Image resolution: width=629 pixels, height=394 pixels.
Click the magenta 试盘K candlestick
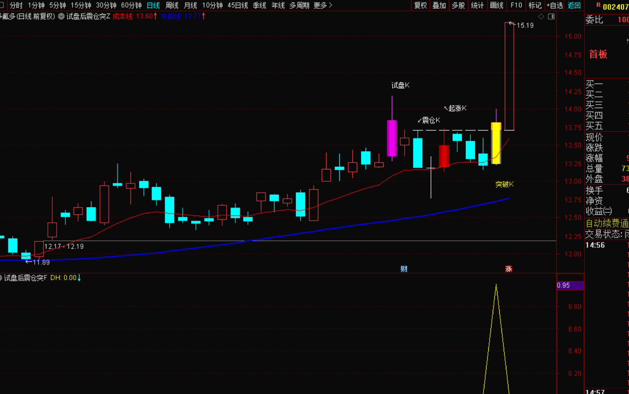point(392,138)
